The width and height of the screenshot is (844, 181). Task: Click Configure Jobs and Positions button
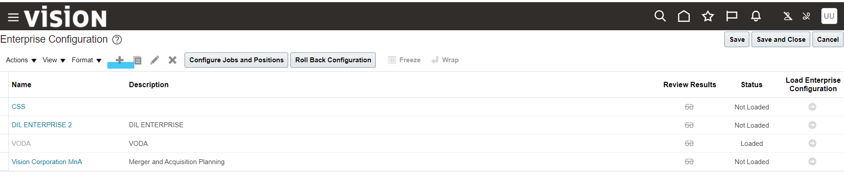point(236,60)
